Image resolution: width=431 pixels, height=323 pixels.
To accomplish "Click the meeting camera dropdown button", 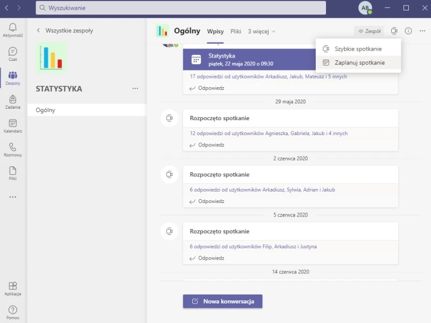I will [394, 31].
